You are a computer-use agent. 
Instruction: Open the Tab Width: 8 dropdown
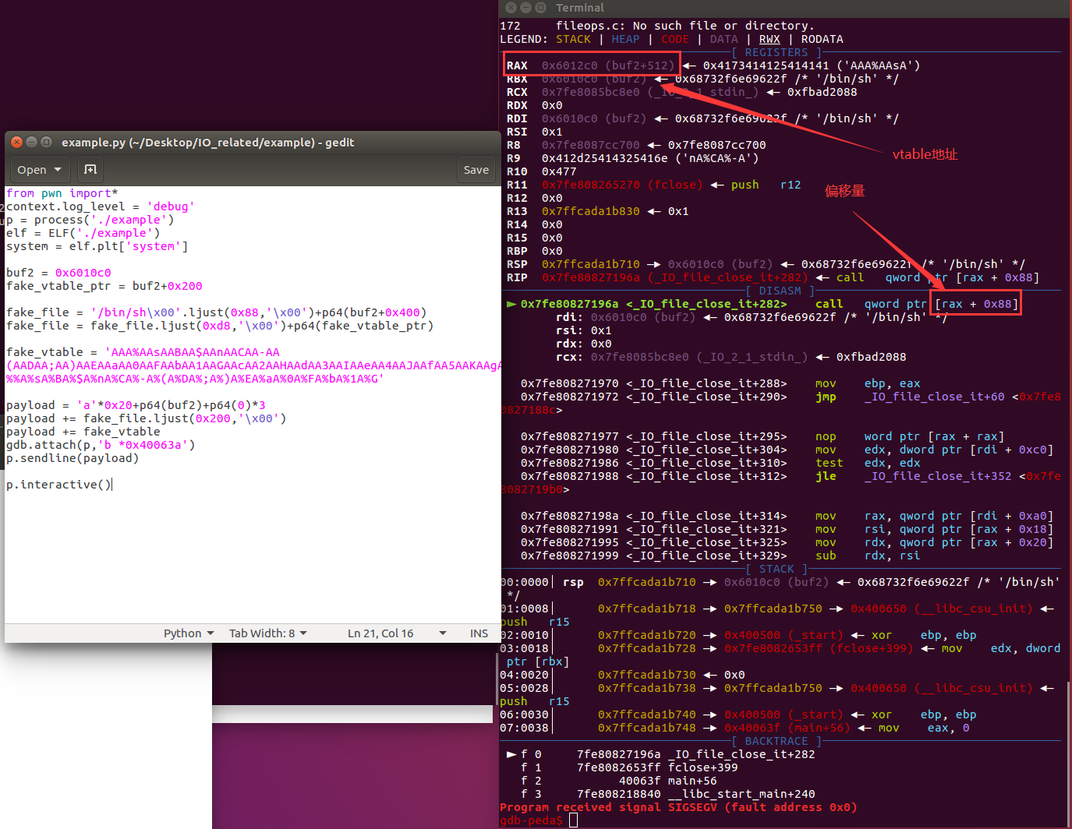click(x=268, y=633)
